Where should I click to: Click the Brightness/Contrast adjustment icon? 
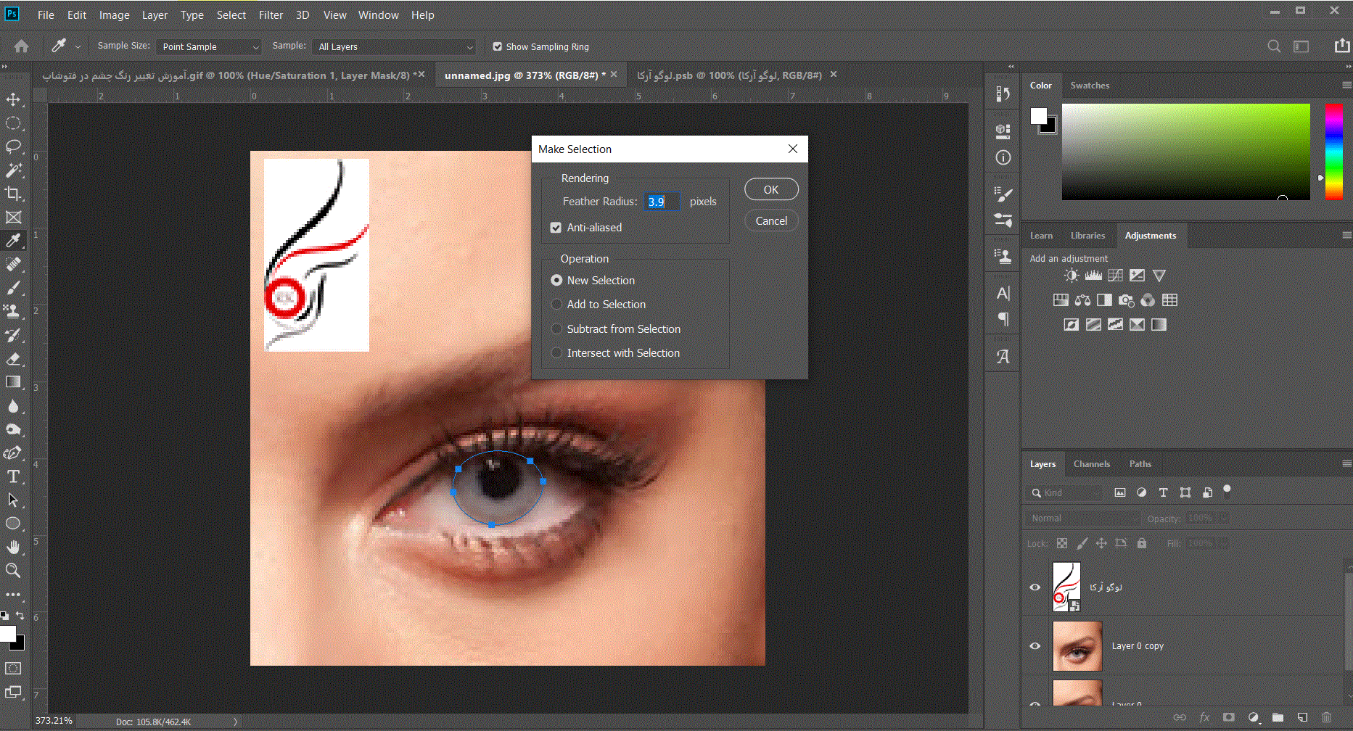1071,276
